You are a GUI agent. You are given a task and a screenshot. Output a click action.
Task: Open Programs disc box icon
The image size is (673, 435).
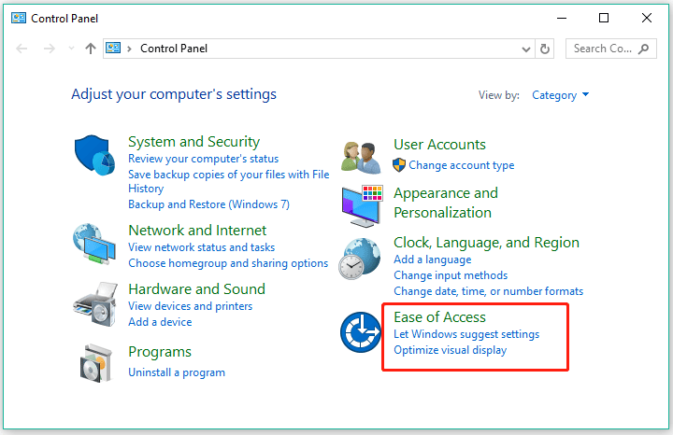click(96, 363)
